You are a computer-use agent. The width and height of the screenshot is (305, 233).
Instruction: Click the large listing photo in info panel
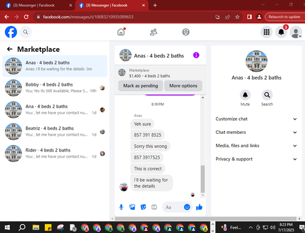pyautogui.click(x=256, y=61)
